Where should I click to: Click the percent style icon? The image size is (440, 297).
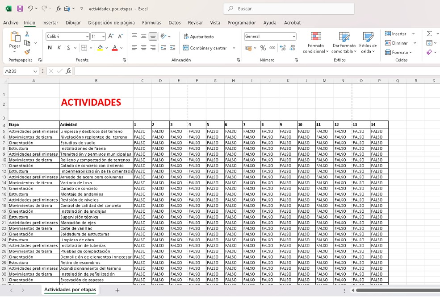pyautogui.click(x=263, y=48)
